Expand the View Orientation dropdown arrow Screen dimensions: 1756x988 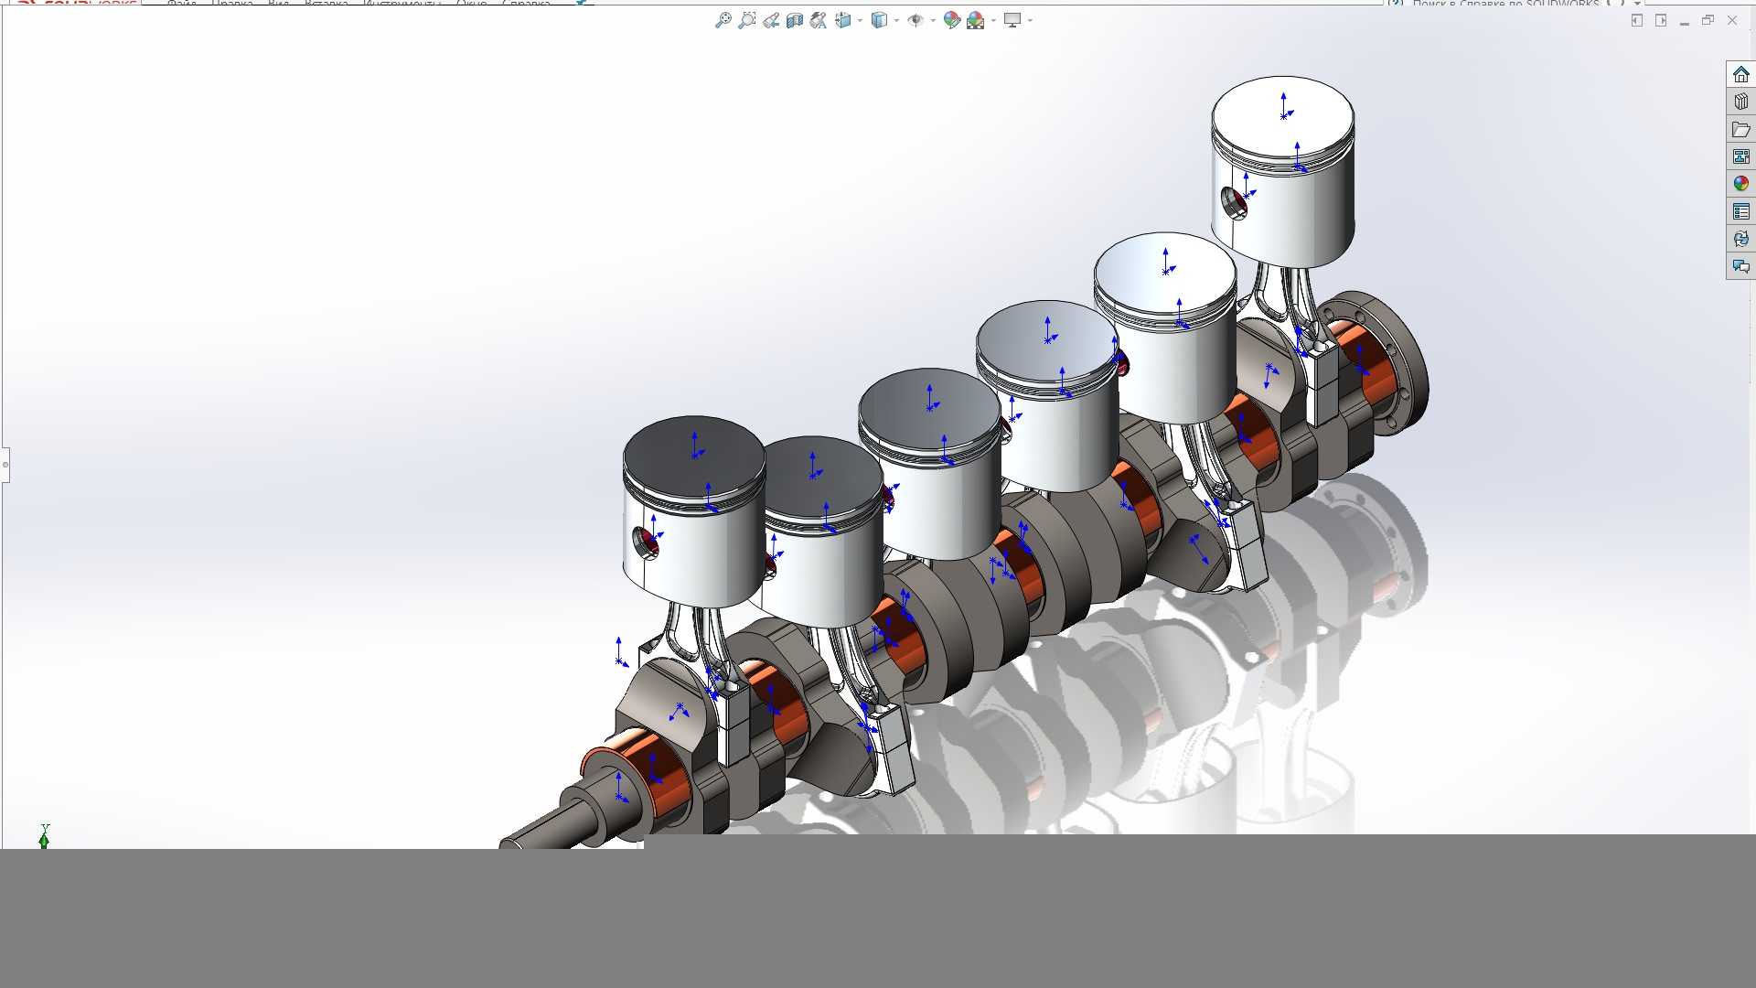[860, 20]
